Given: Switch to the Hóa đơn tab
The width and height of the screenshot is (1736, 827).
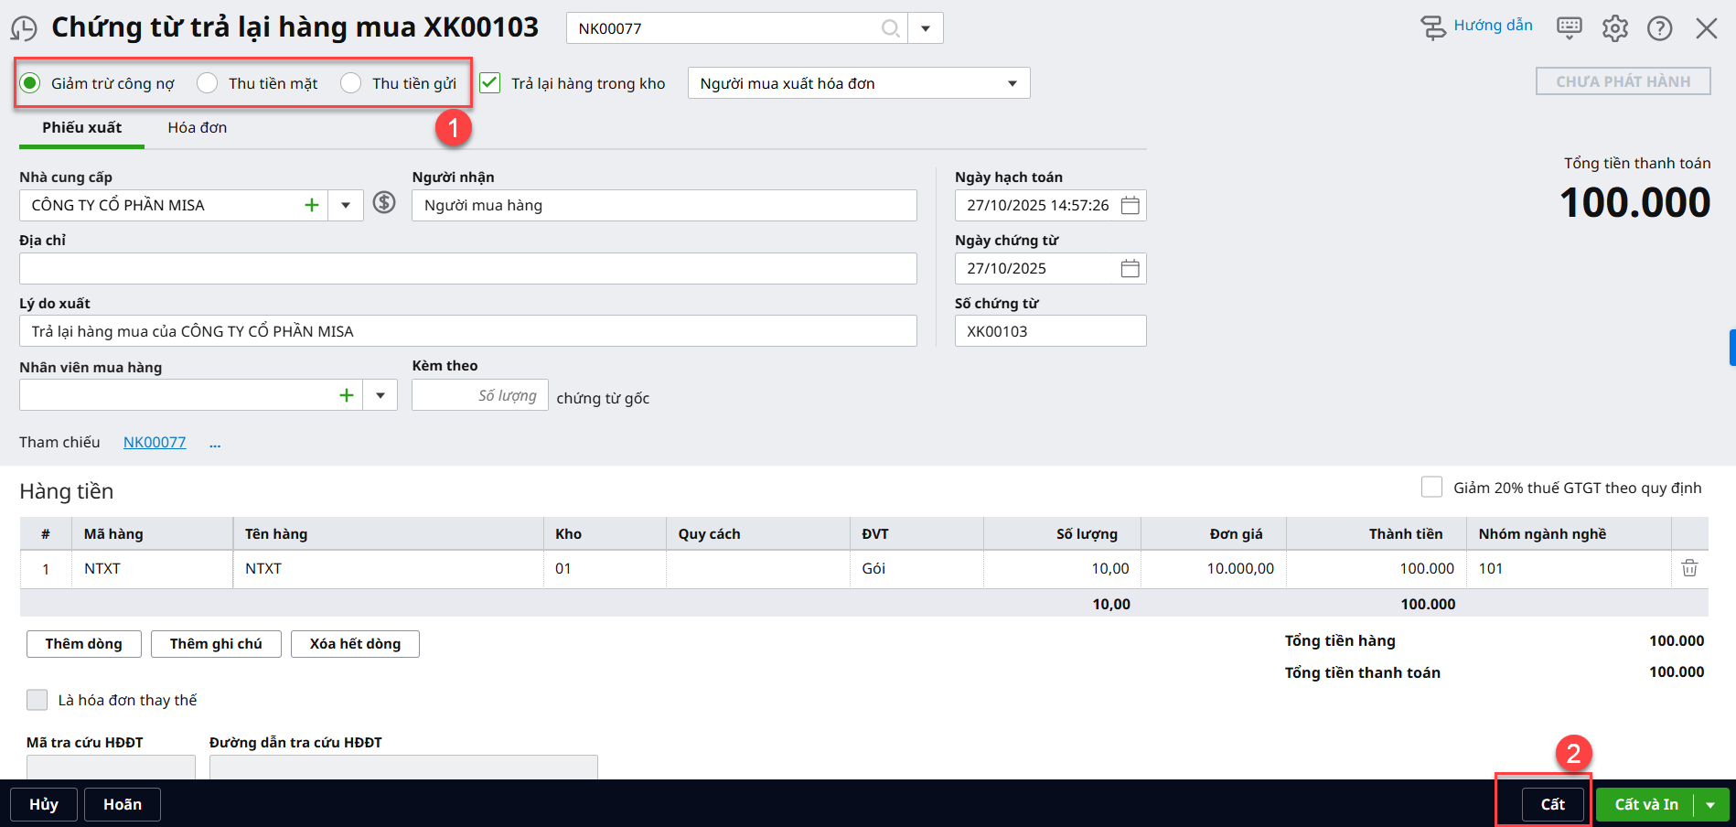Looking at the screenshot, I should (x=197, y=128).
